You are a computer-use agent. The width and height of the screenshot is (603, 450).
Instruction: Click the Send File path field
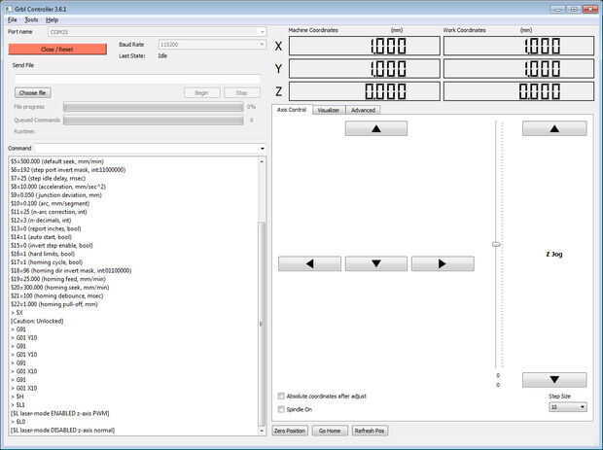137,79
